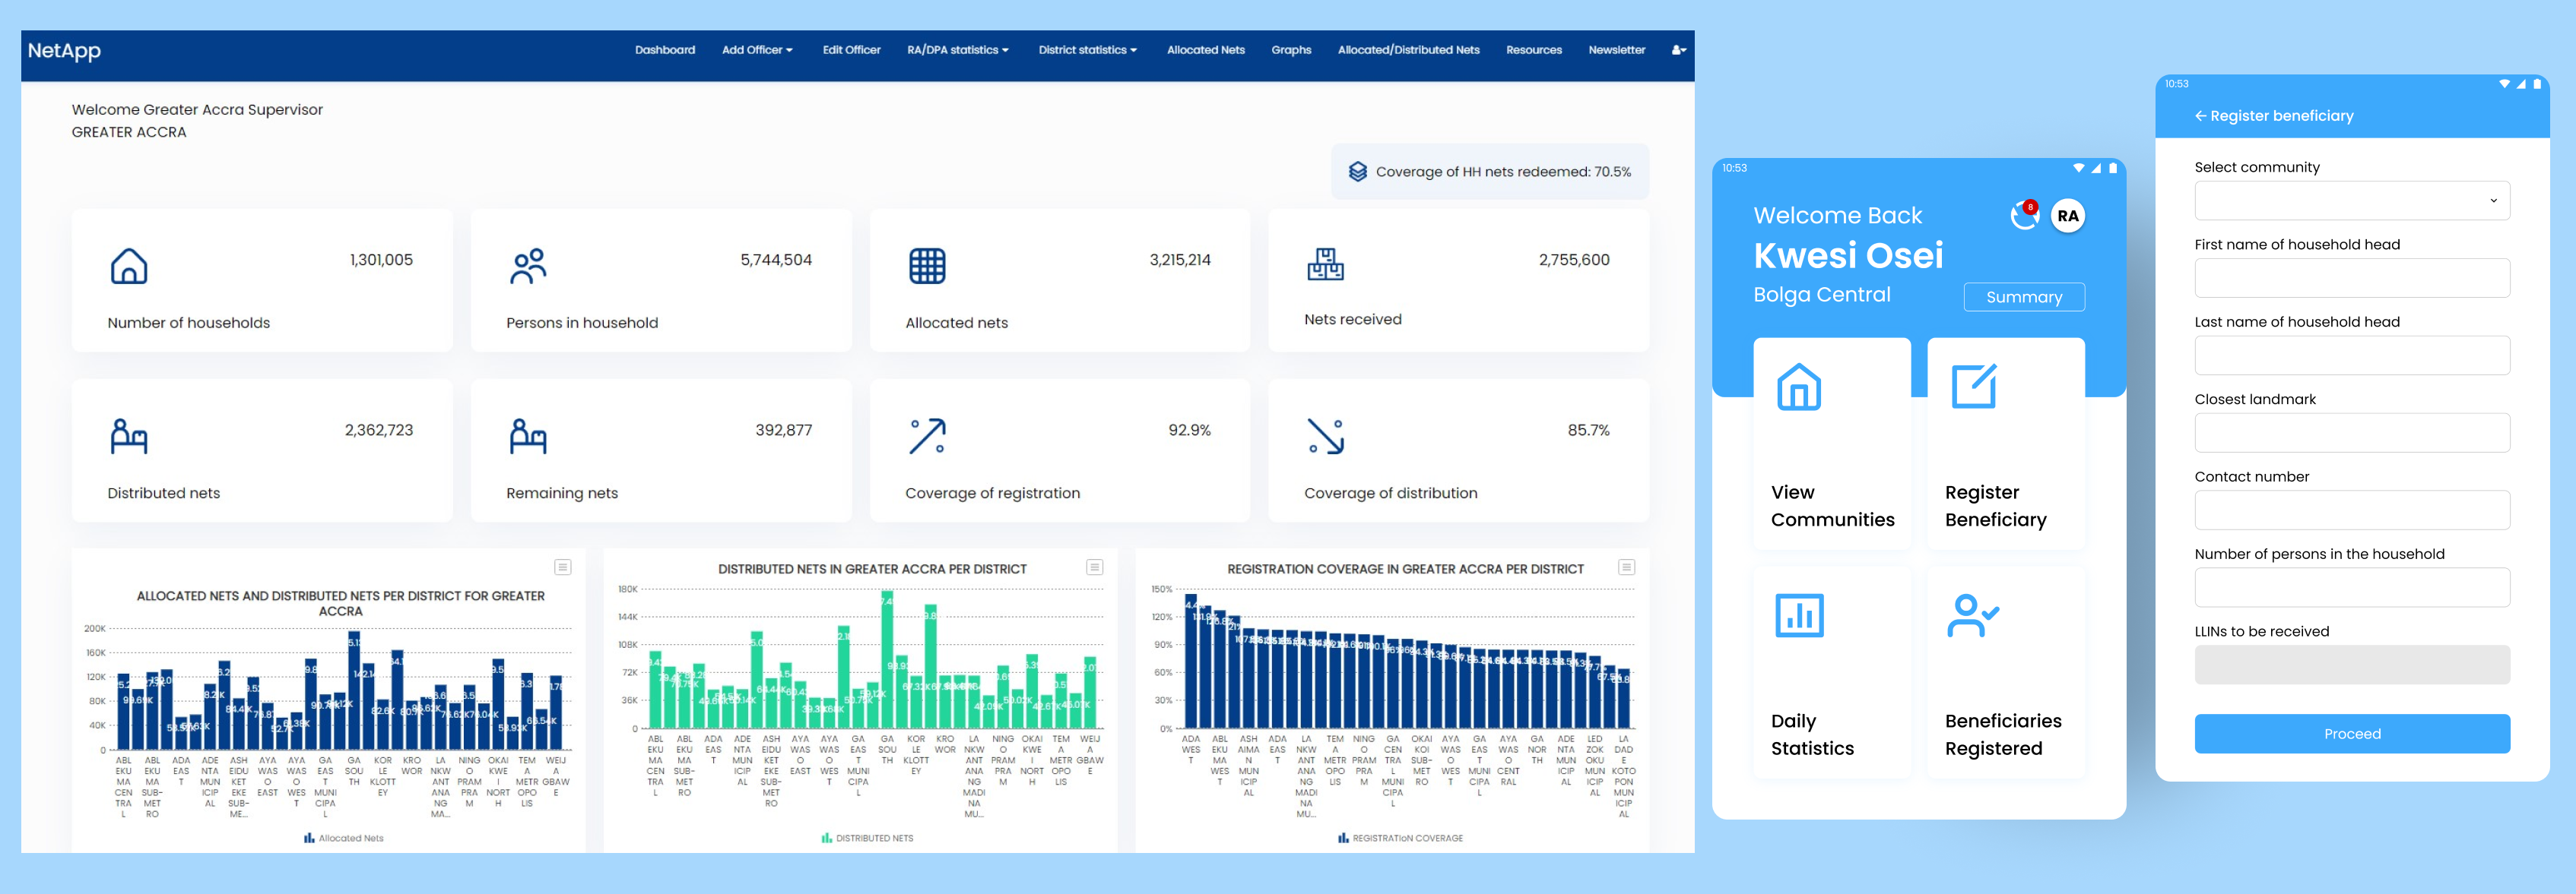Screen dimensions: 2576x894
Task: Open export menu on Registration Coverage chart
Action: click(1626, 567)
